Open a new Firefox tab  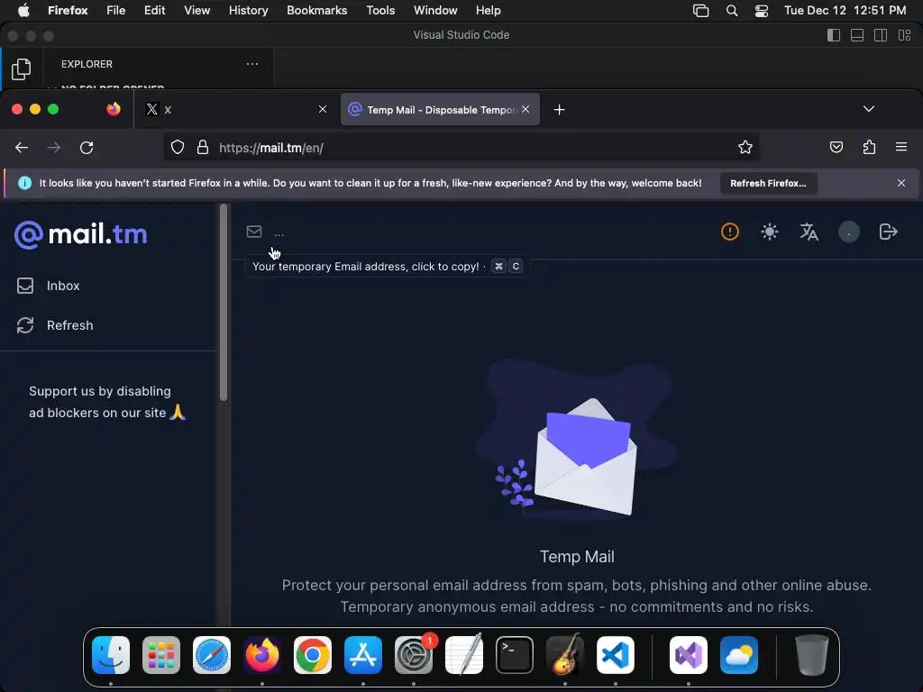click(559, 109)
